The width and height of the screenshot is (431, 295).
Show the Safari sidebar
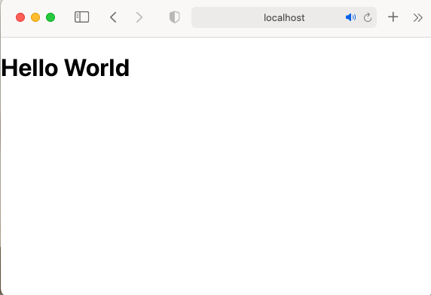click(x=81, y=17)
